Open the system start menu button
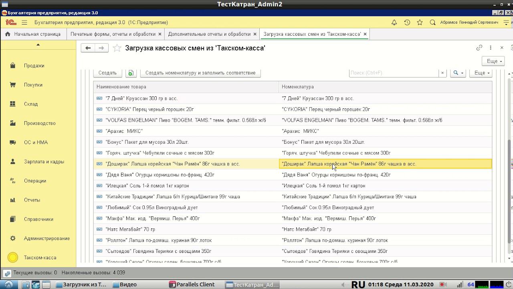The width and height of the screenshot is (513, 289). click(8, 285)
